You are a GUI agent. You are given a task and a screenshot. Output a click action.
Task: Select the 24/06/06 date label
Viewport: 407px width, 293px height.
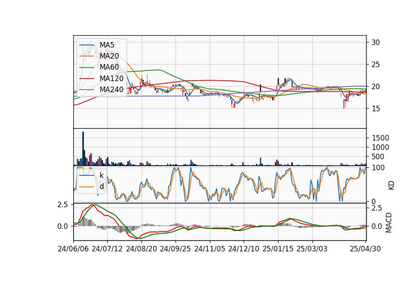(73, 249)
